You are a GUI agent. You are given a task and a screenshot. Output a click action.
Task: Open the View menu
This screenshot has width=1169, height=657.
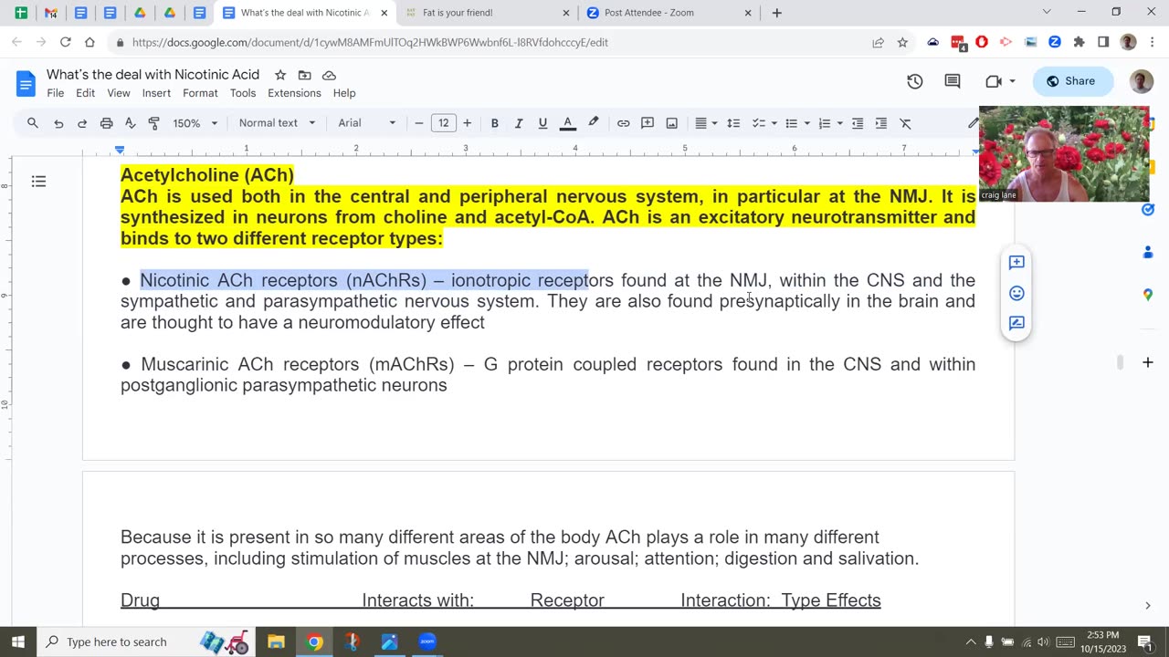119,93
